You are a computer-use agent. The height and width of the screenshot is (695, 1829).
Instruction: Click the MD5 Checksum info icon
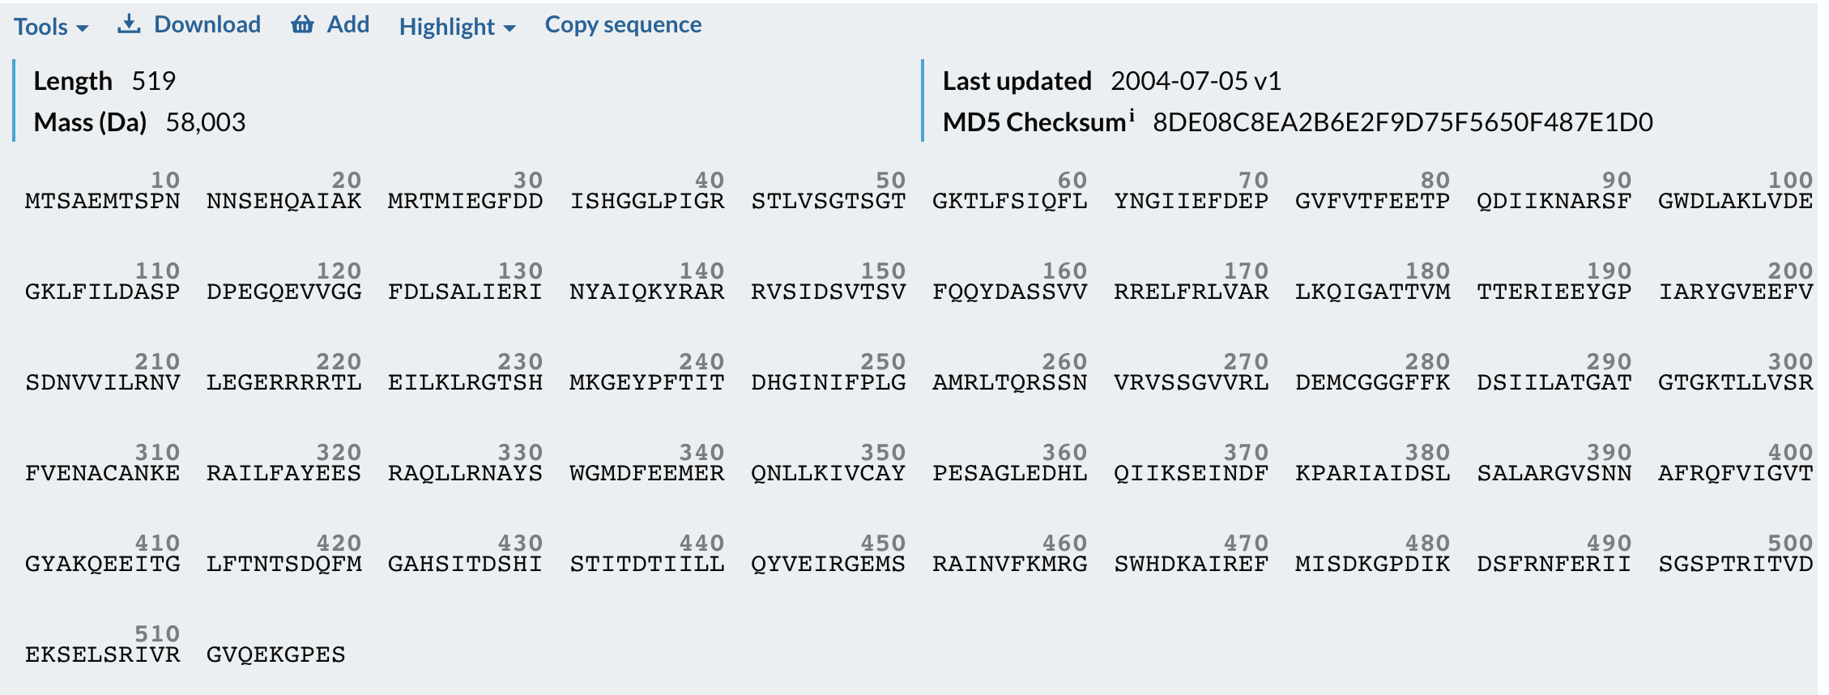(1132, 114)
